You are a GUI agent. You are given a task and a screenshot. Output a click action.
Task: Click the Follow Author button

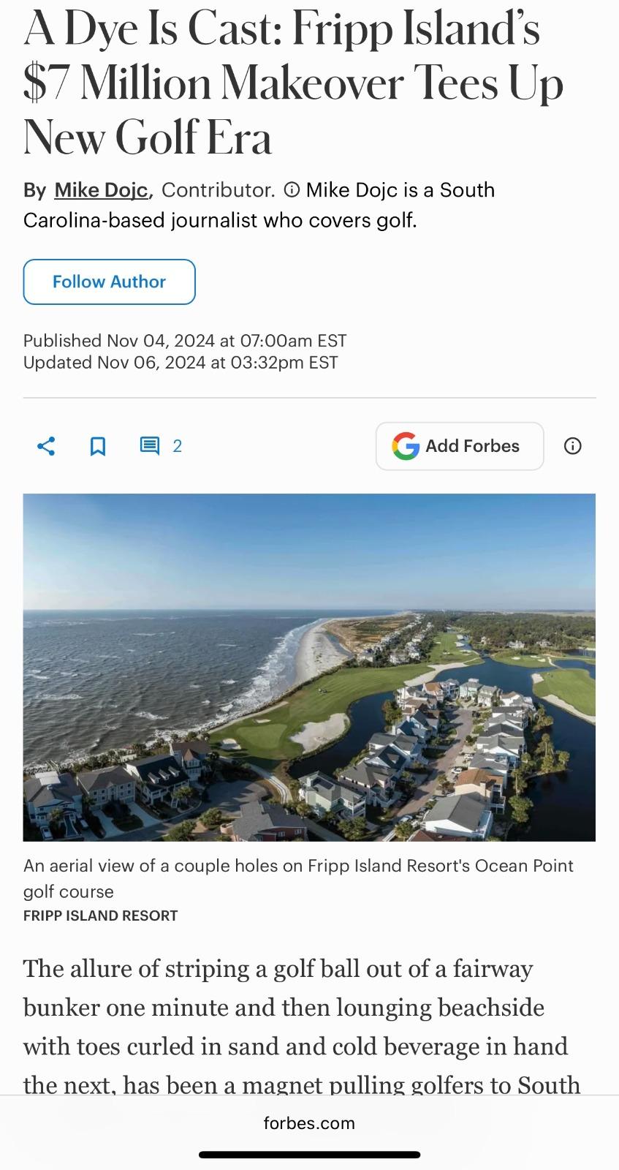[x=110, y=282]
